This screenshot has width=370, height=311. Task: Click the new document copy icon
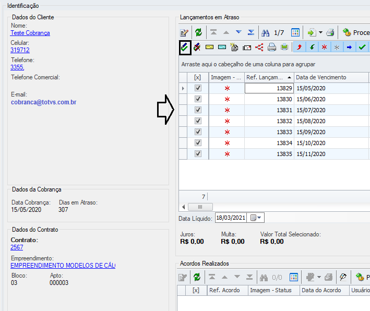[234, 47]
